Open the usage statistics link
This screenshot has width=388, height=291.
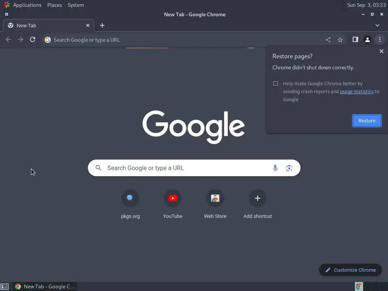coord(357,92)
